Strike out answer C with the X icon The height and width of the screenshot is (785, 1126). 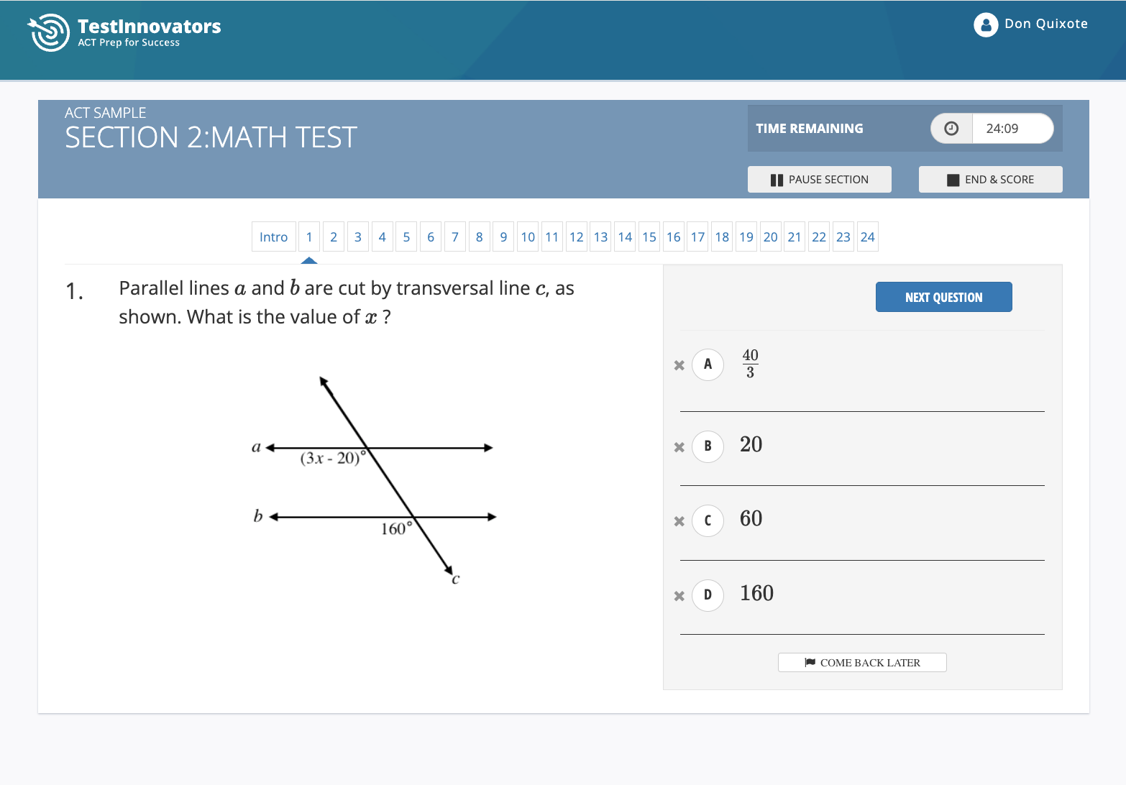point(679,521)
